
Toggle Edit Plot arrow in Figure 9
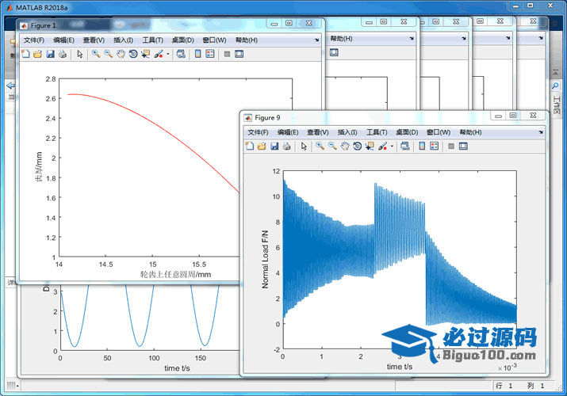(x=305, y=146)
